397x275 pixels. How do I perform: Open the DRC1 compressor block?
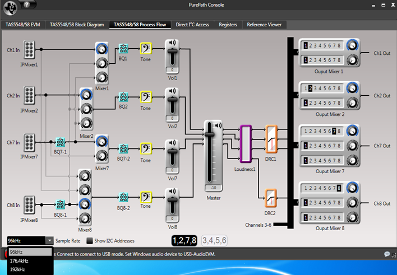[x=271, y=139]
